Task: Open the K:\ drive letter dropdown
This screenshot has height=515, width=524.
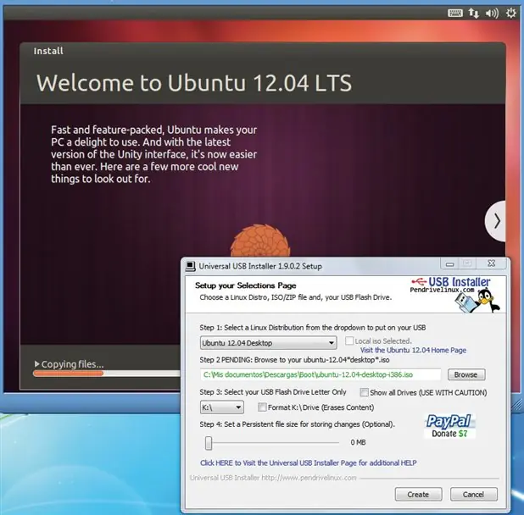Action: pos(222,407)
